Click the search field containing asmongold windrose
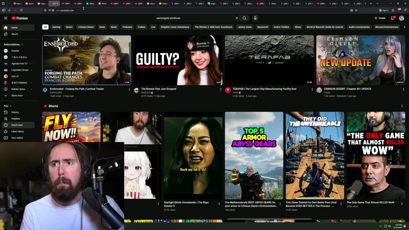The width and height of the screenshot is (409, 230). (x=194, y=18)
